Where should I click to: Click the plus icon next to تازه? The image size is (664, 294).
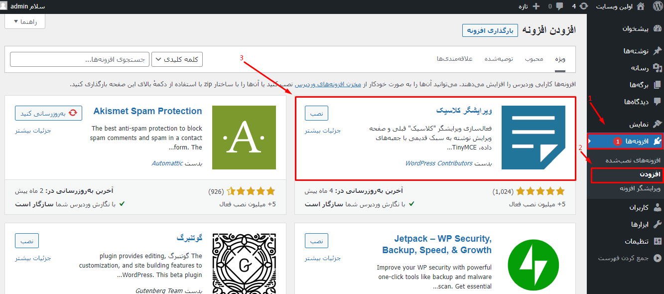tap(536, 6)
